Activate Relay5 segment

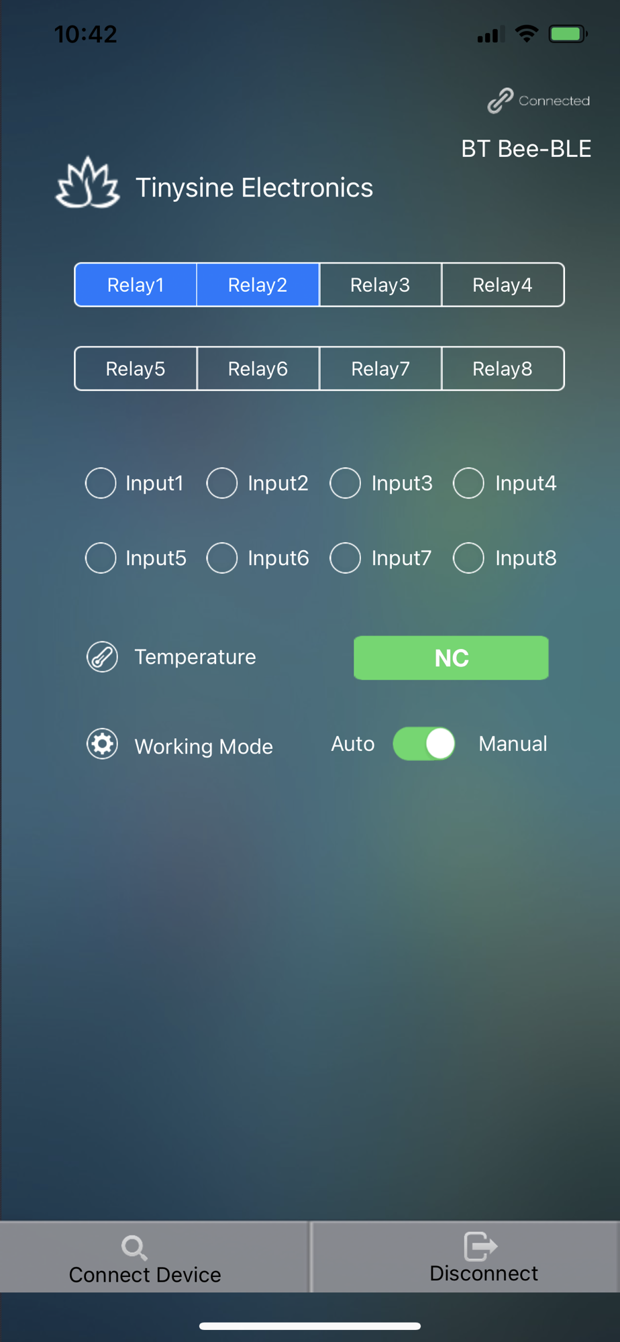point(136,369)
